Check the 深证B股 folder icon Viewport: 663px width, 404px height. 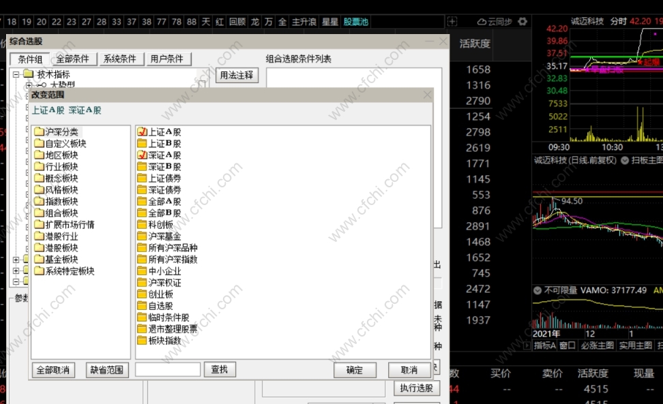coord(142,167)
